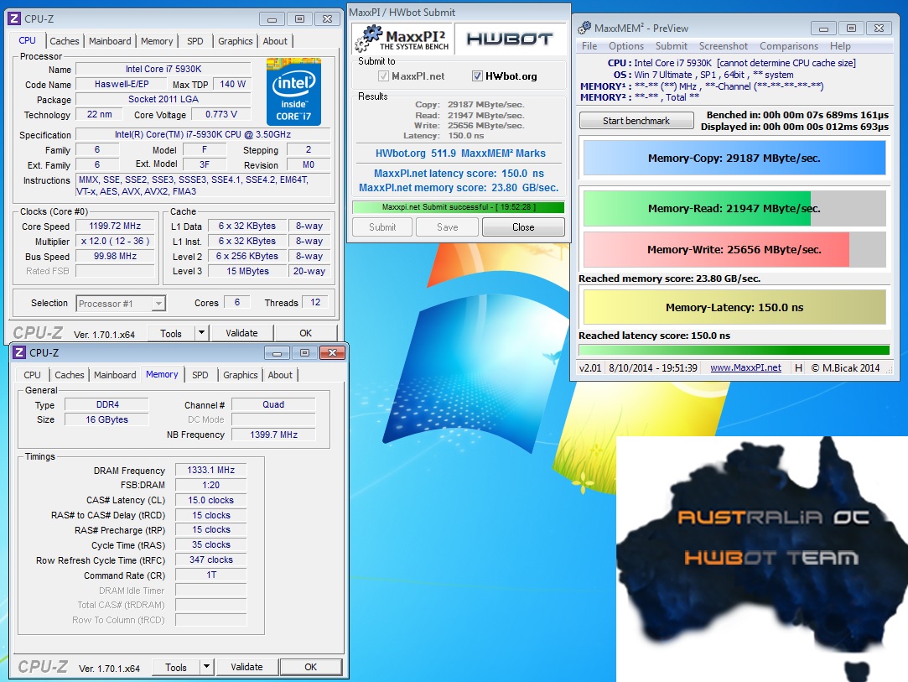Click the Core Speed 1199.72 MHz field
908x682 pixels.
115,226
